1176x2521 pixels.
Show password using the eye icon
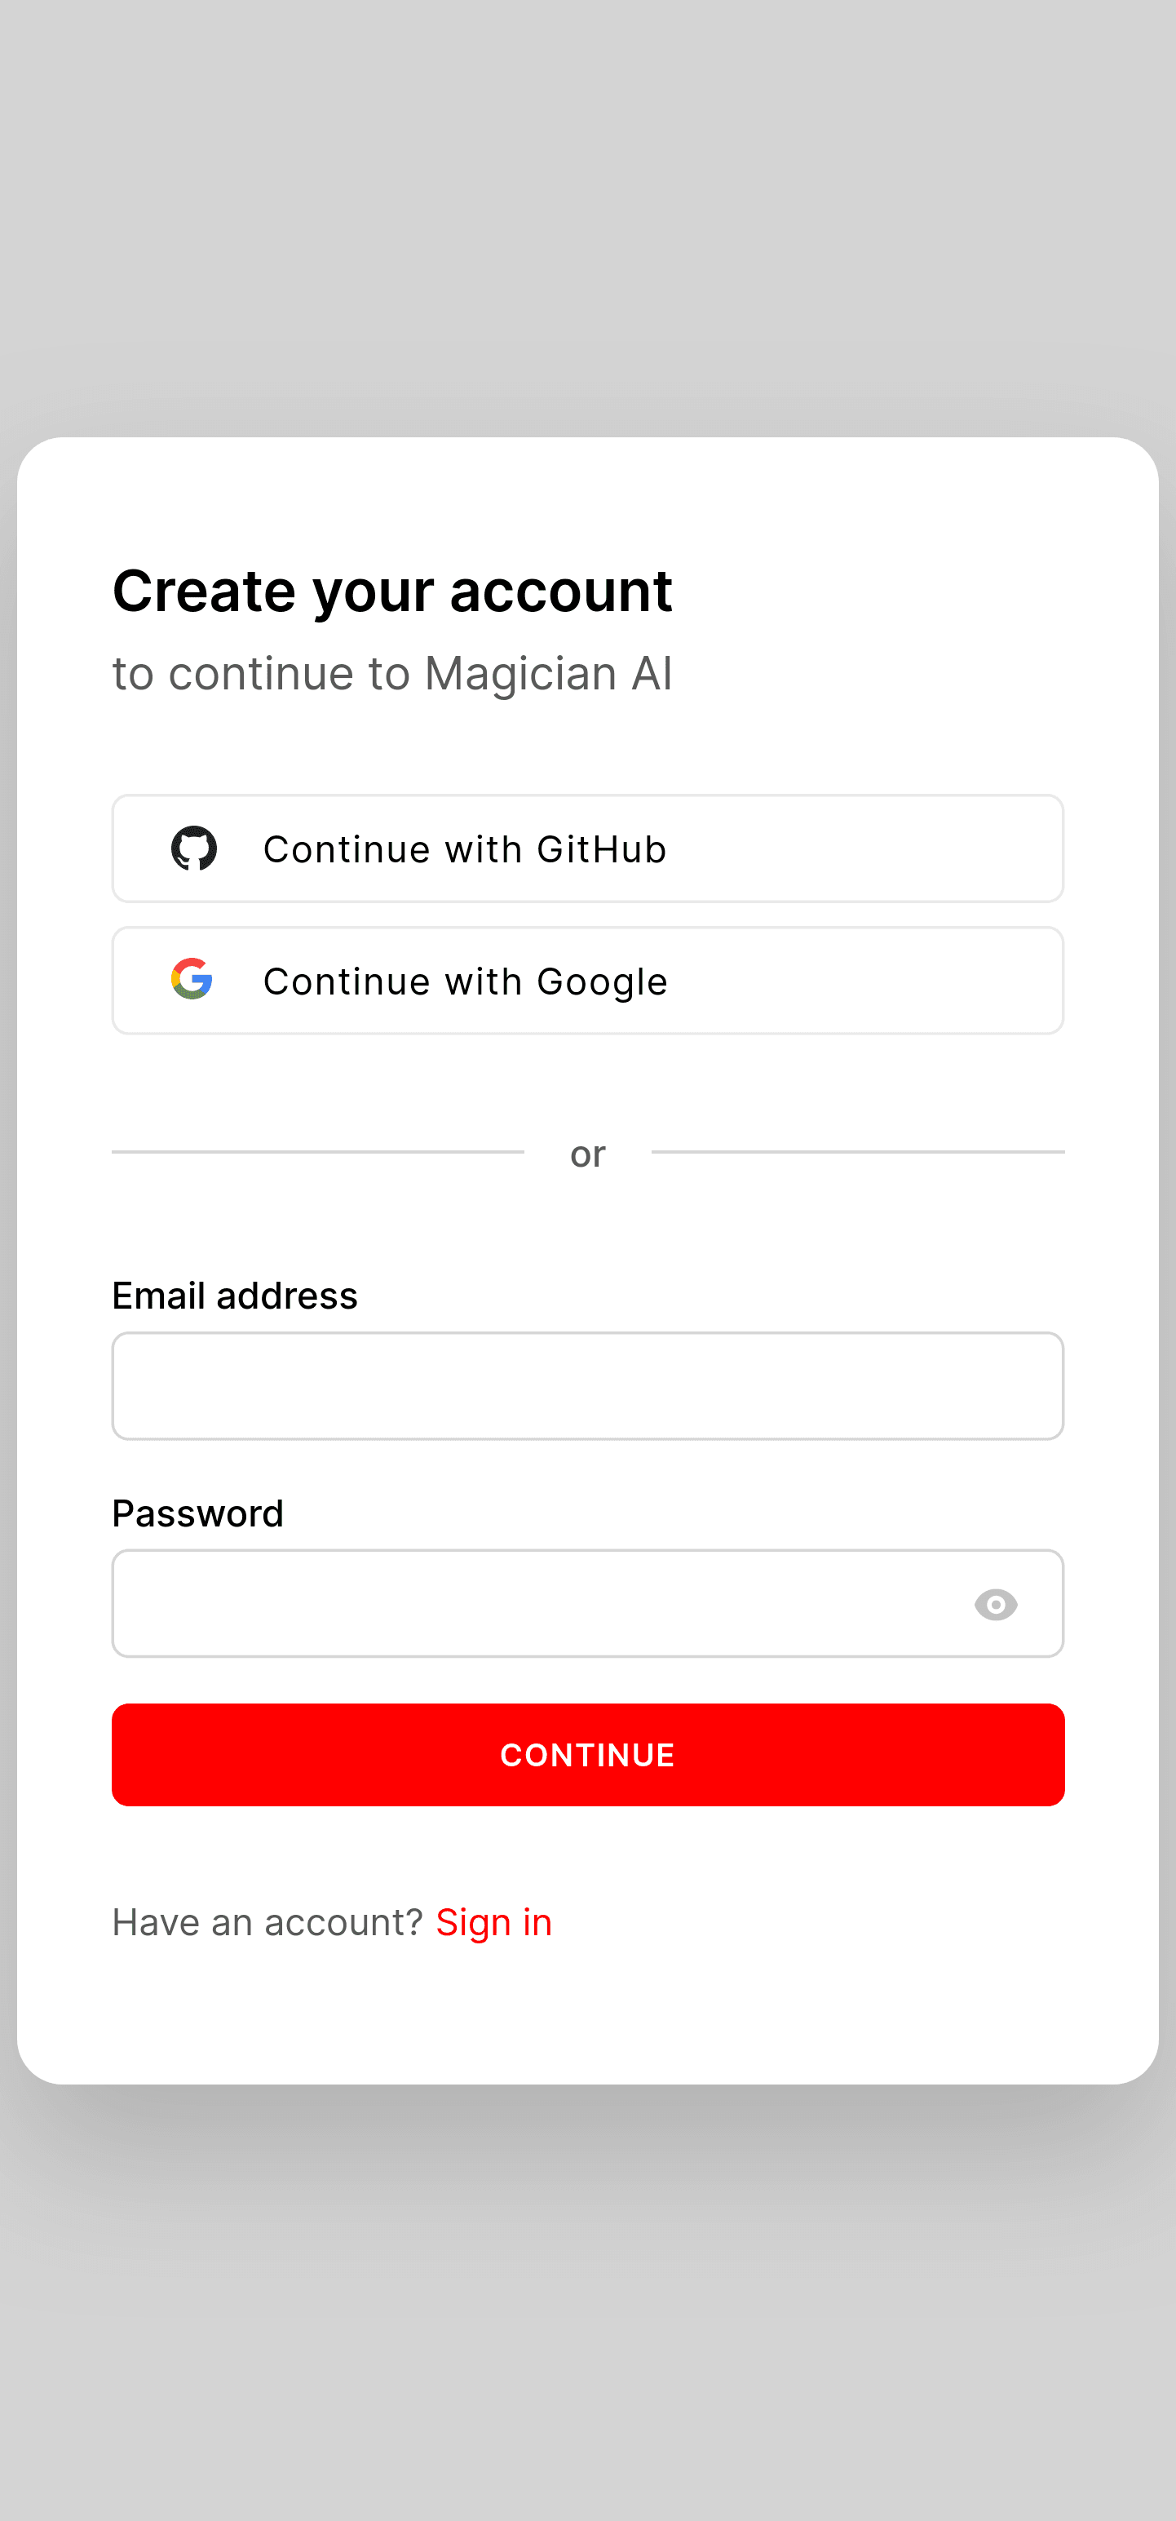(996, 1605)
